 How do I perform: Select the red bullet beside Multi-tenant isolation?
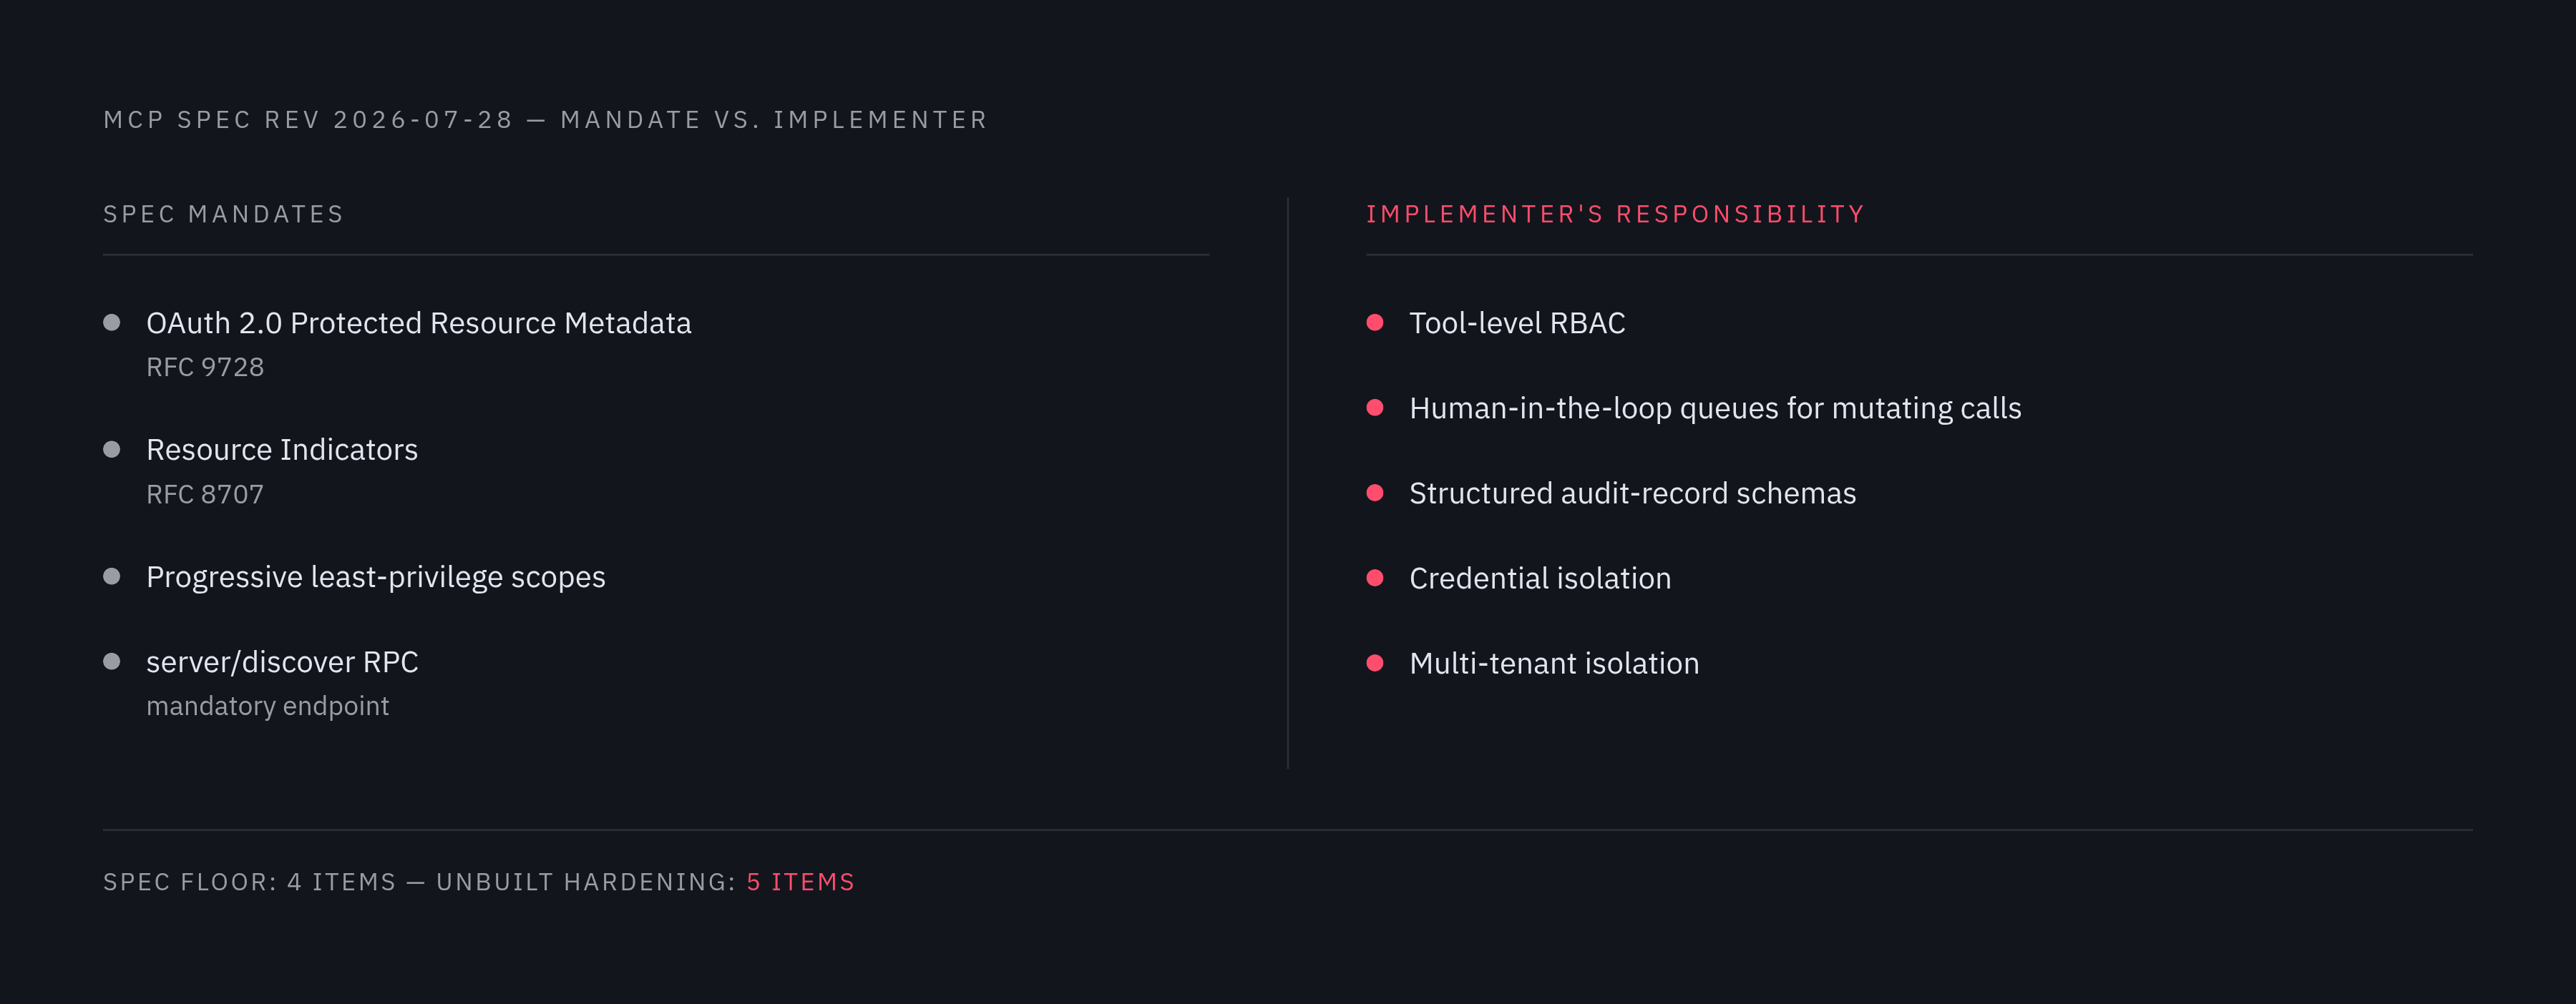click(1375, 662)
